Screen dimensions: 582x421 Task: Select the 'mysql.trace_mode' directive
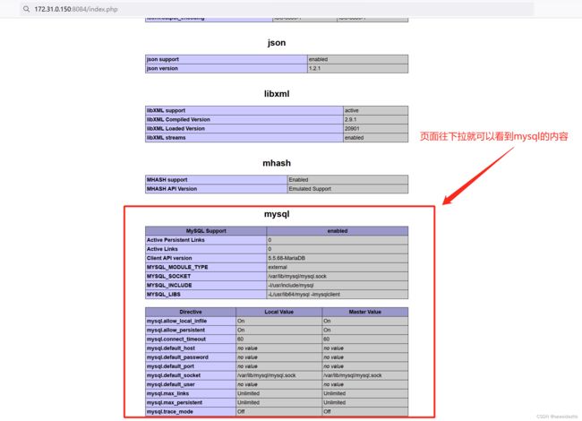click(191, 411)
